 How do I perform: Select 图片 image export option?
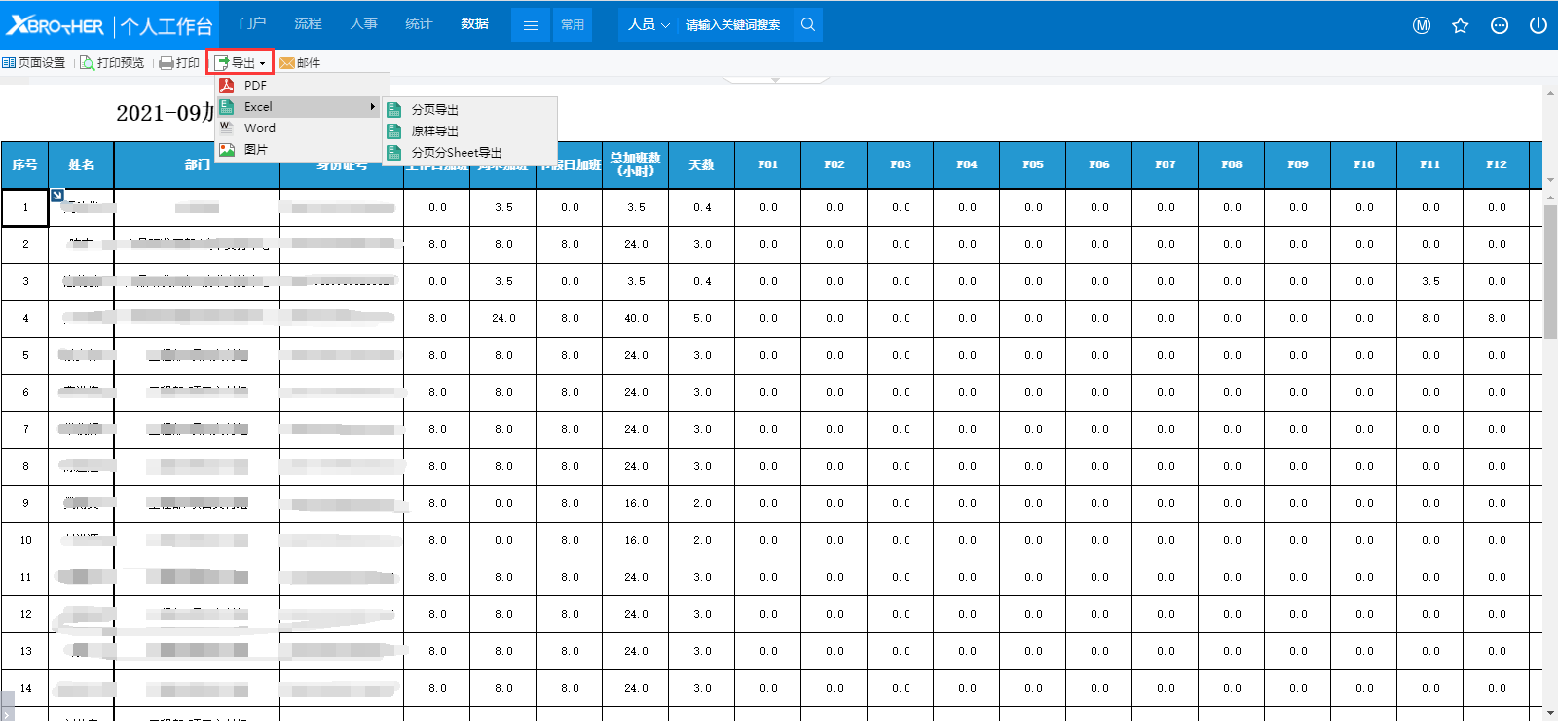click(255, 150)
